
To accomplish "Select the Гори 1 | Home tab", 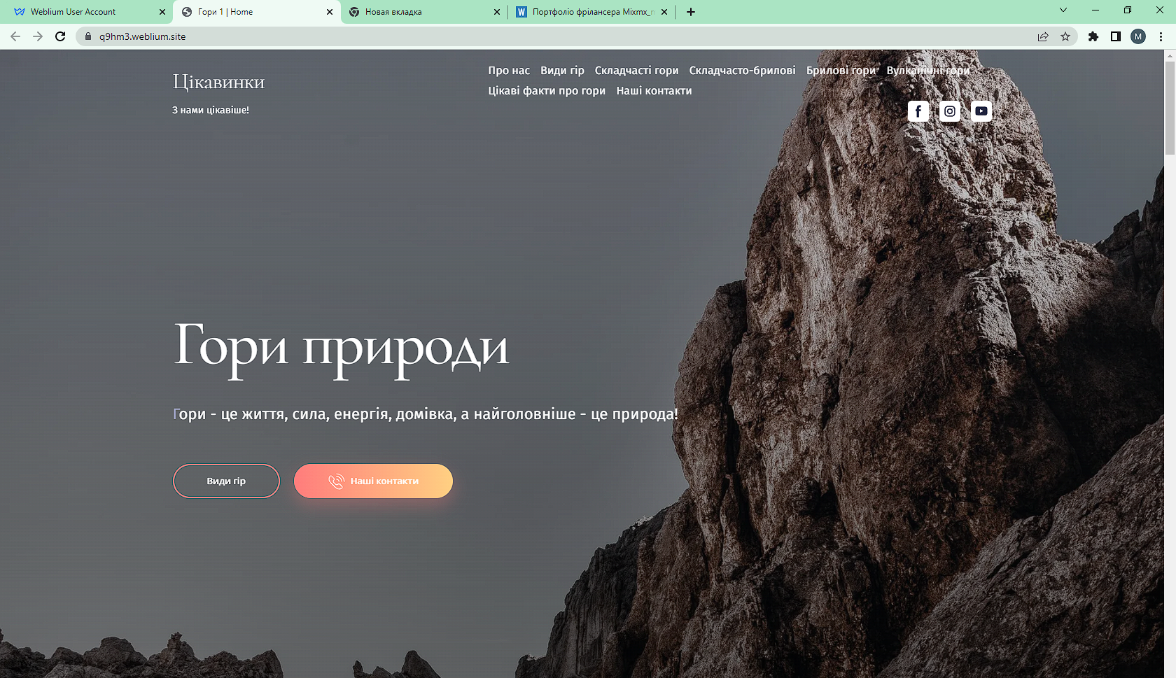I will coord(257,12).
